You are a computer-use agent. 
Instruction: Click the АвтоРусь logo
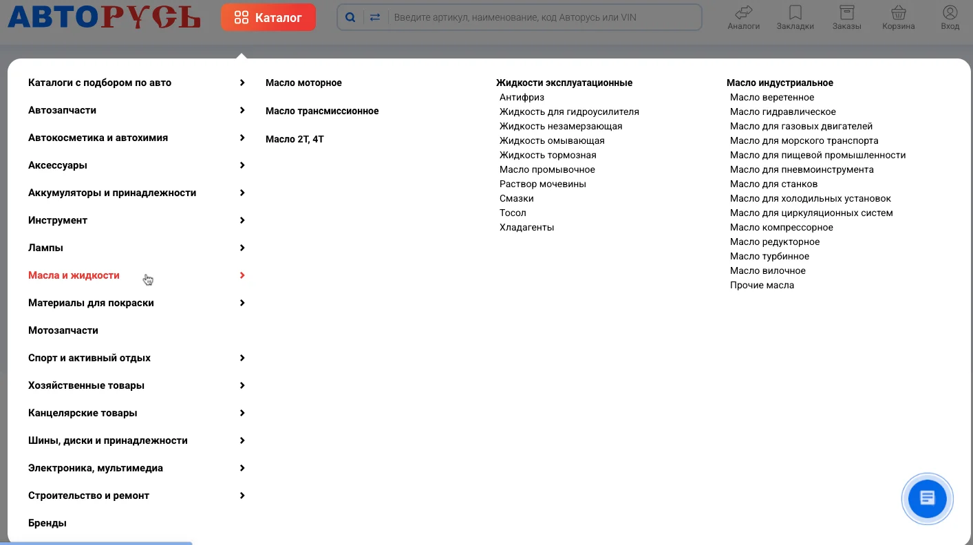click(104, 17)
